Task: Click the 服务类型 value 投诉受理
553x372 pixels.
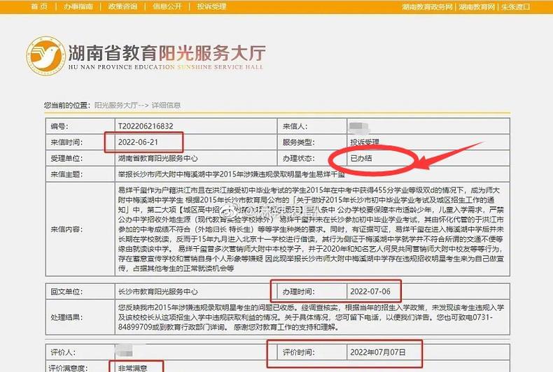Action: click(x=365, y=143)
